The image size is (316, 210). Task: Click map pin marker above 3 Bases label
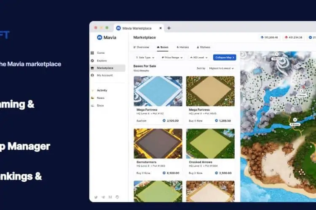302,91
